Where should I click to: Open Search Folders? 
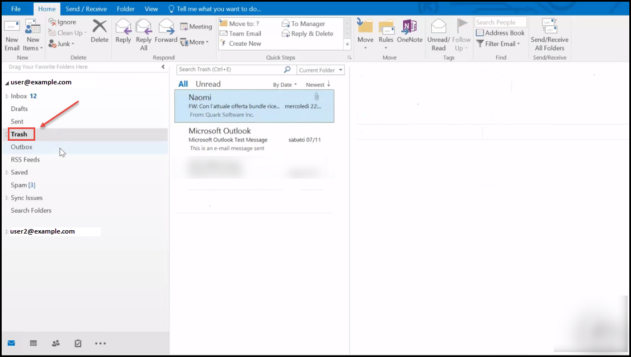click(31, 210)
